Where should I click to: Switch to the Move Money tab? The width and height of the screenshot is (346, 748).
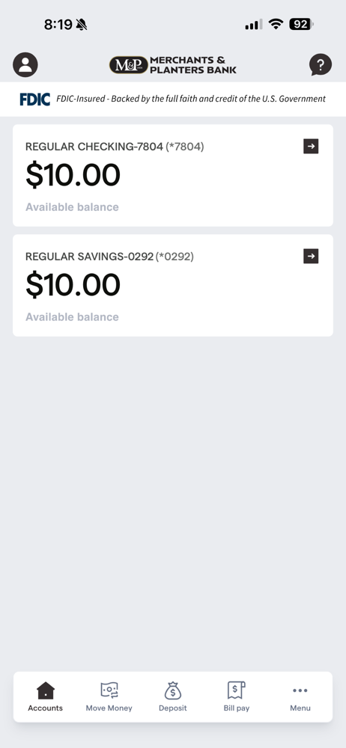click(x=109, y=708)
